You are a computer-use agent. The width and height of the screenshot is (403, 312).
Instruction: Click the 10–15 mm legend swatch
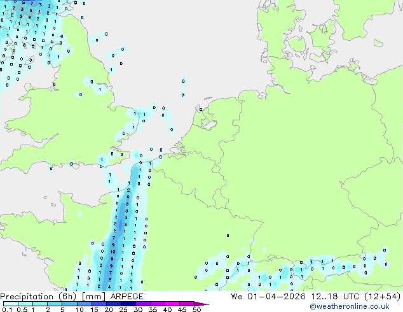click(x=84, y=304)
